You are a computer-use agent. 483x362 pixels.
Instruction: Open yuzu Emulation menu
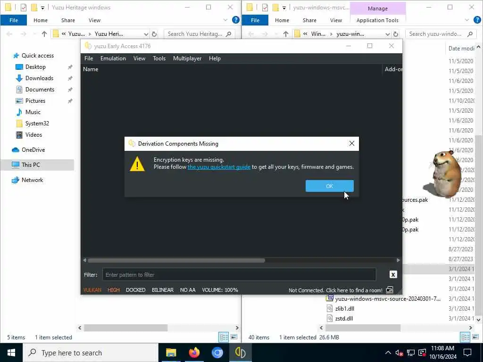coord(113,58)
